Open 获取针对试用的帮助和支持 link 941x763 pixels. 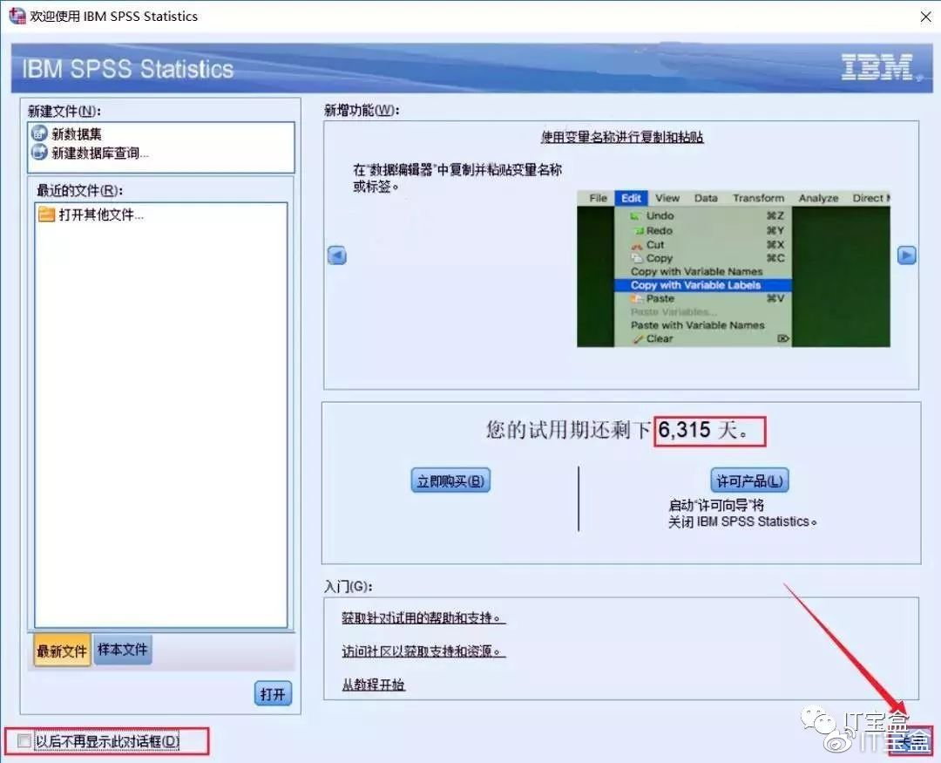coord(423,617)
